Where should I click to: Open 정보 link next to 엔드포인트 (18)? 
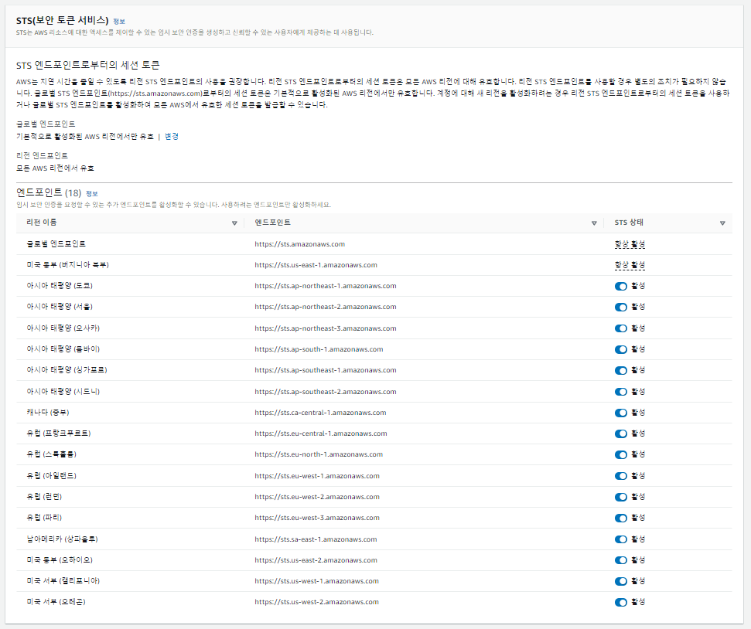(x=91, y=193)
